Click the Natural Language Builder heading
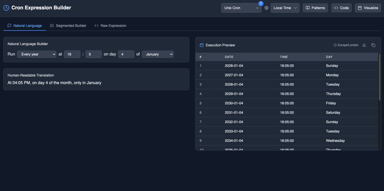 point(28,44)
